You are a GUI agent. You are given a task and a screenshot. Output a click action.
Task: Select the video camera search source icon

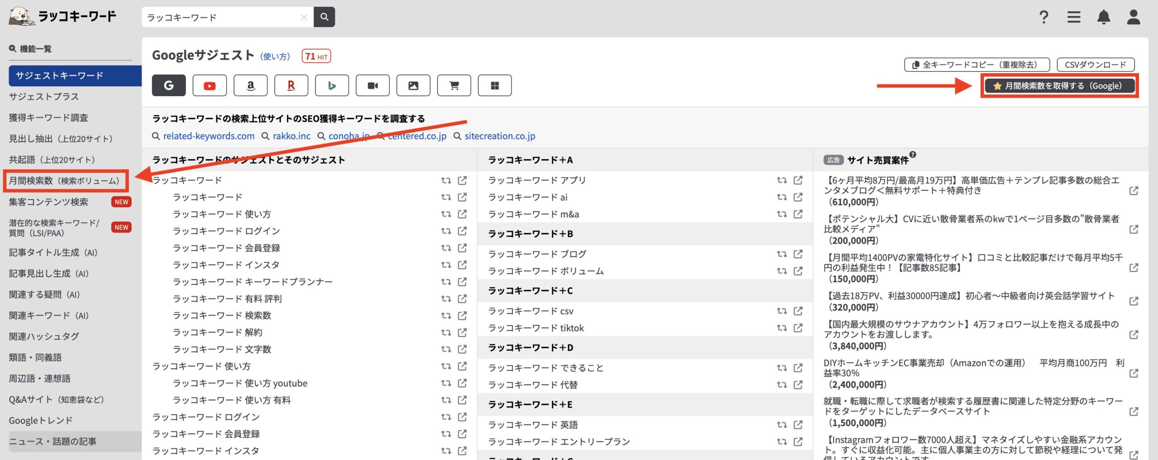[372, 85]
